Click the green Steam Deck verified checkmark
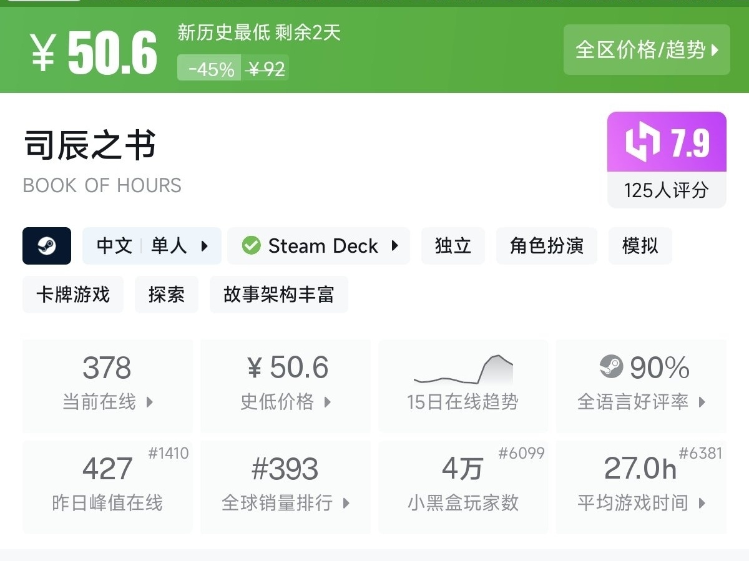This screenshot has height=561, width=749. pos(251,246)
